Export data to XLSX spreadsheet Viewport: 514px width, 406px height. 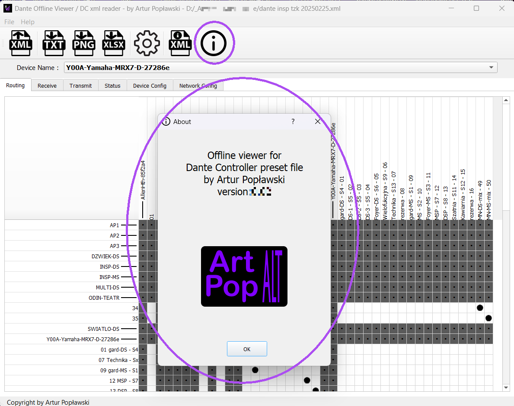click(113, 43)
